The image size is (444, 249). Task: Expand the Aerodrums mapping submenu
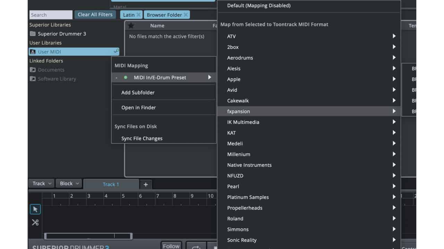[x=309, y=58]
